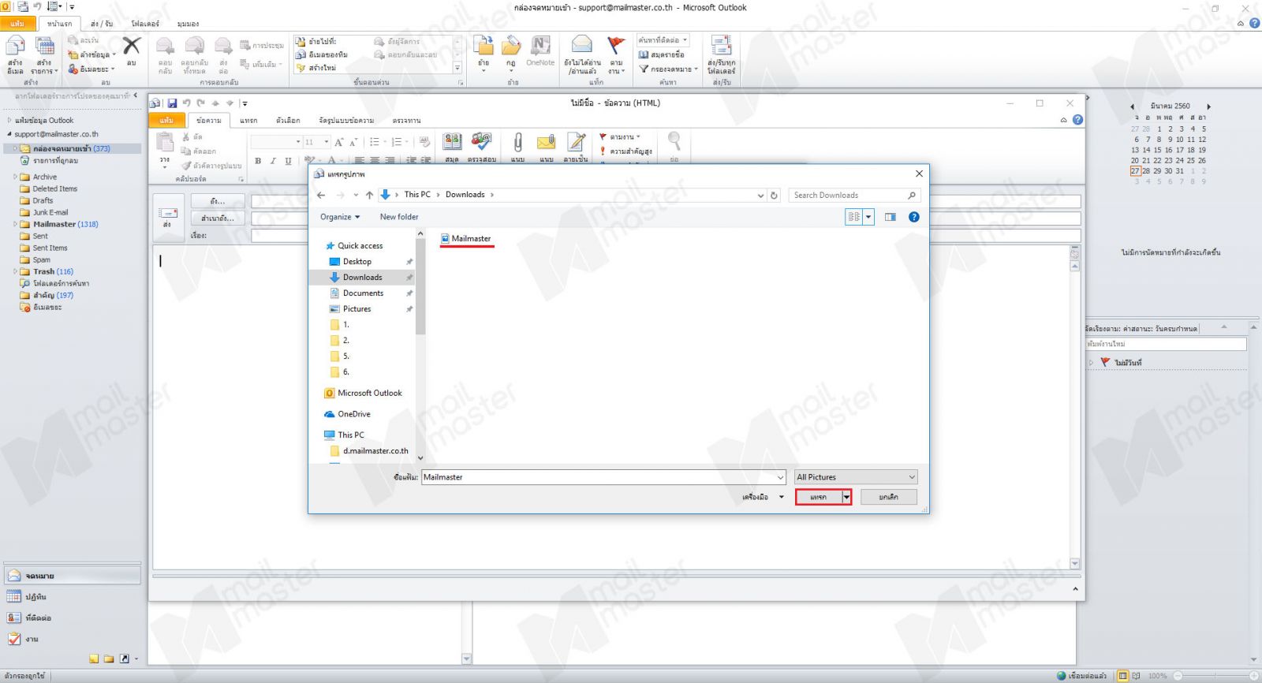Open the เครื่องมือ (Tools) dropdown
Screen dimensions: 1262x683
tap(763, 497)
